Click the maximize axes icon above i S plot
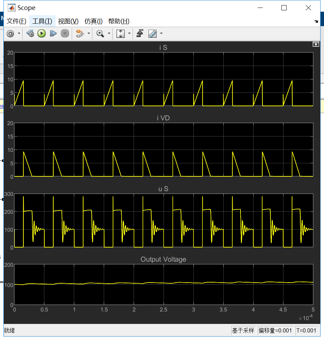The height and width of the screenshot is (340, 324). [x=316, y=44]
